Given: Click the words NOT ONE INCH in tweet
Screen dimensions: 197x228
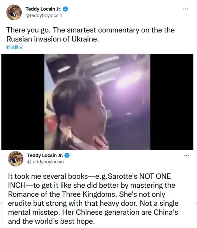Looking at the screenshot, I should pos(89,181).
